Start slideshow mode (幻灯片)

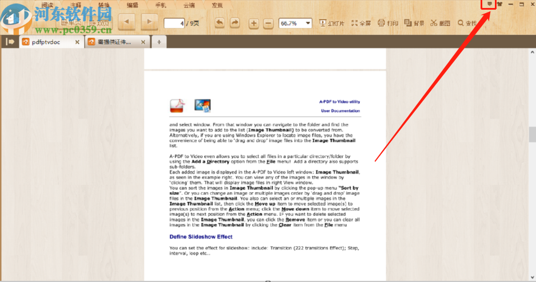tap(332, 23)
